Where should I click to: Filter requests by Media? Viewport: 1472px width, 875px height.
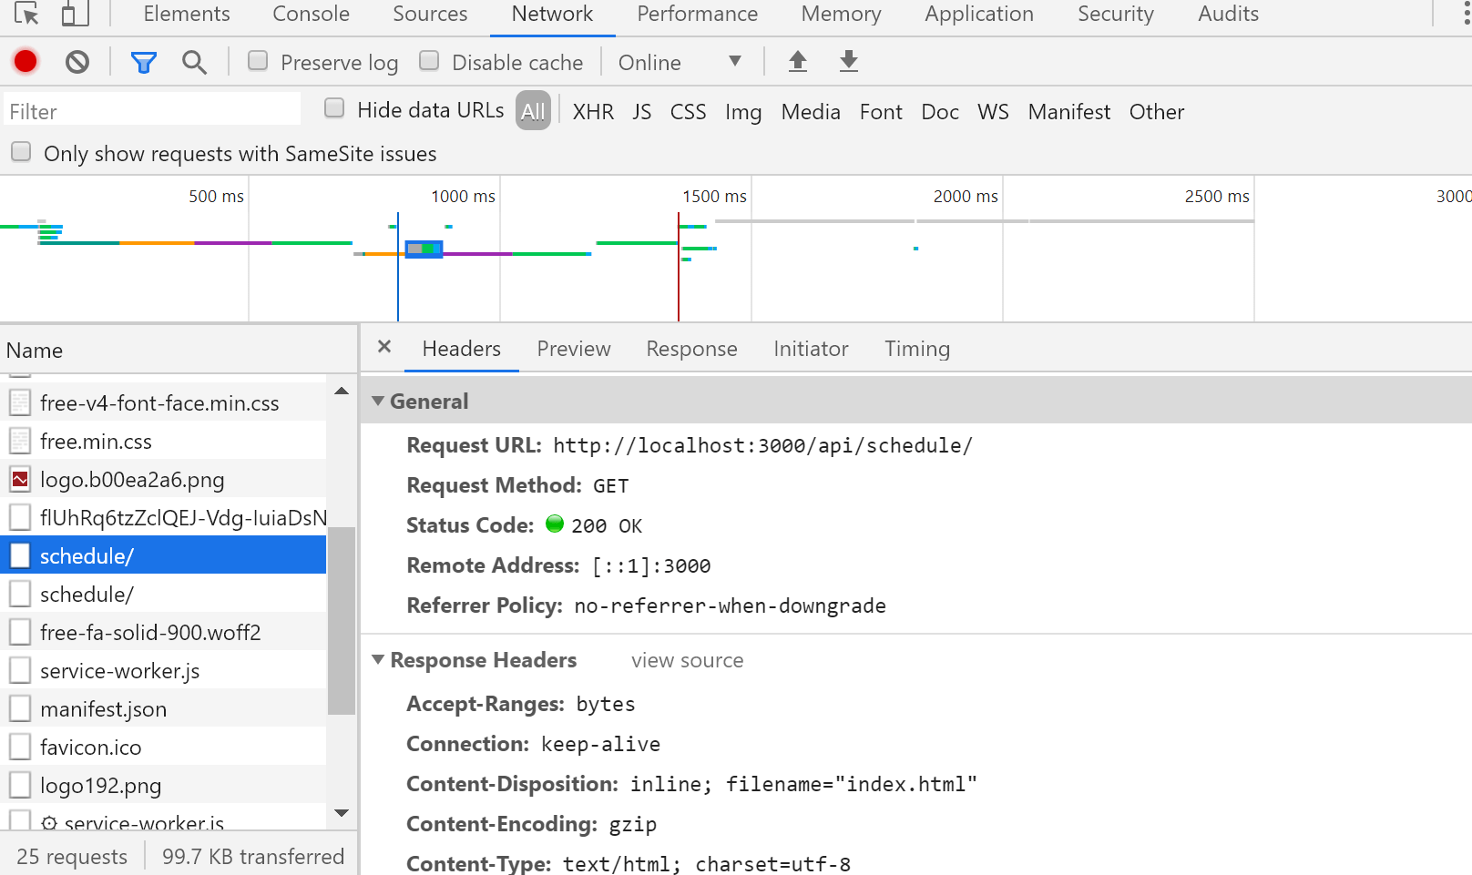pyautogui.click(x=811, y=112)
